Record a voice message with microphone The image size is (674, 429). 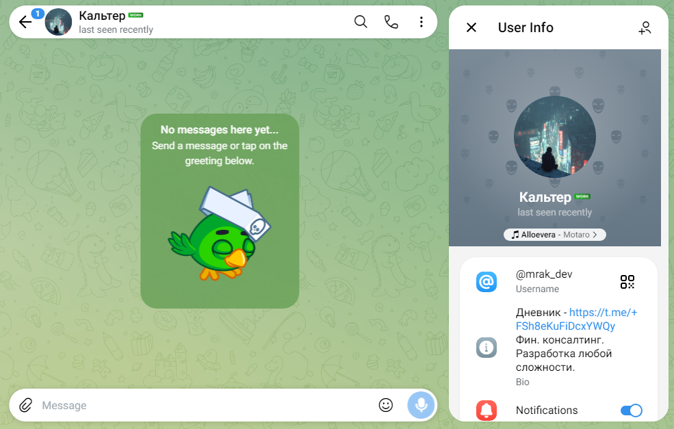pyautogui.click(x=421, y=405)
